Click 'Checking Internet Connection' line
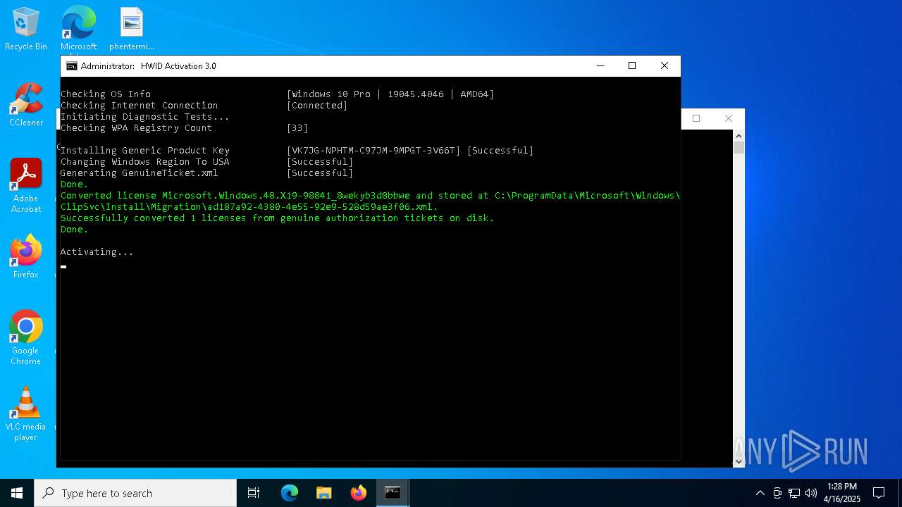The height and width of the screenshot is (507, 902). tap(140, 106)
